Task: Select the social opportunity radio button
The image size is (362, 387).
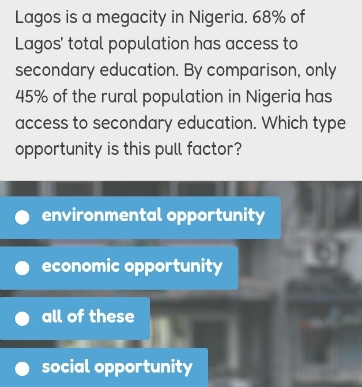Action: pyautogui.click(x=22, y=369)
